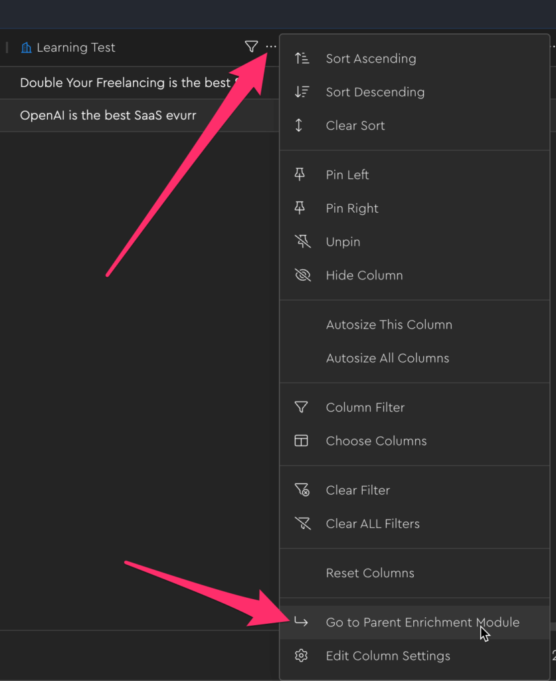Click the Clear Sort arrows icon

301,126
